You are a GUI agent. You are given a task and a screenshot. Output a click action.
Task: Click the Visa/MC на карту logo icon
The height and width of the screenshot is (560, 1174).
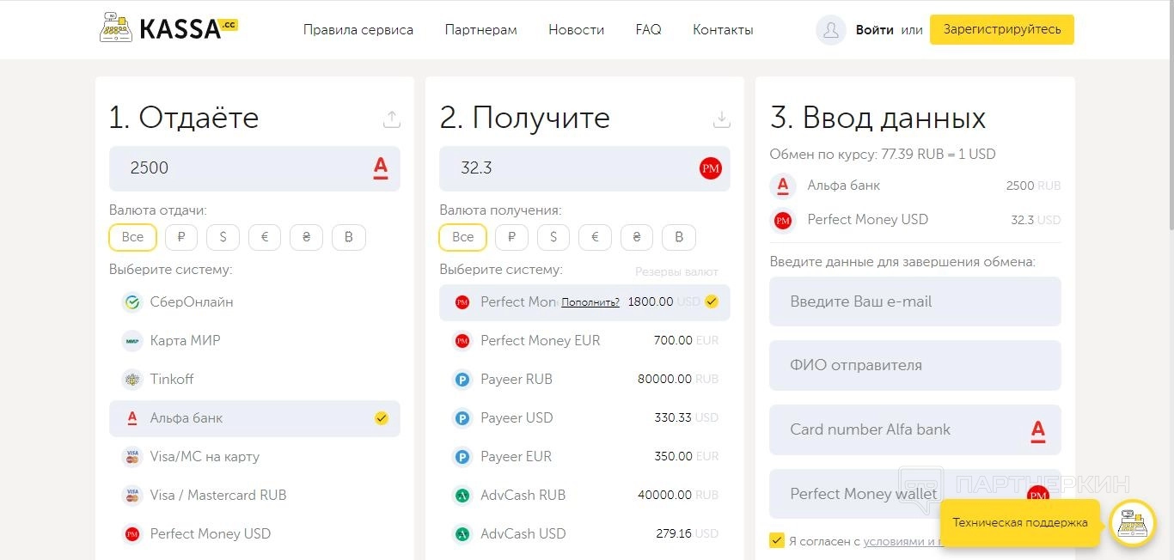[x=132, y=457]
